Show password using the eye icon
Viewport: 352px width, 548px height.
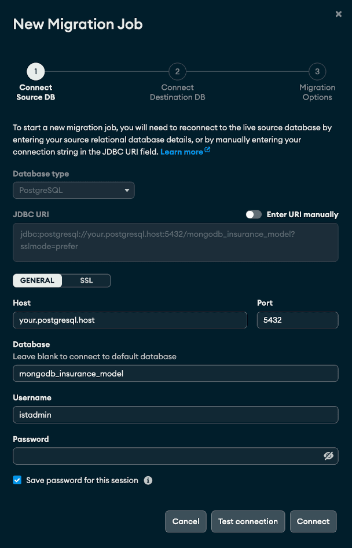[x=329, y=456]
